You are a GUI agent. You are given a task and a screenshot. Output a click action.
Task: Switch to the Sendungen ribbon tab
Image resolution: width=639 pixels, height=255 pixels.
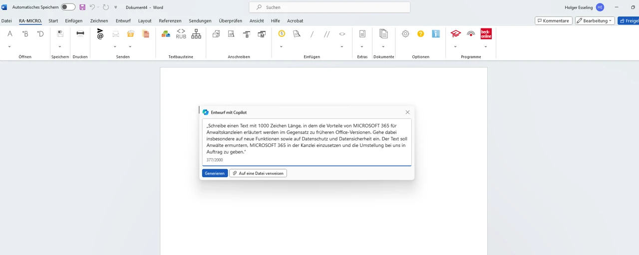tap(200, 21)
